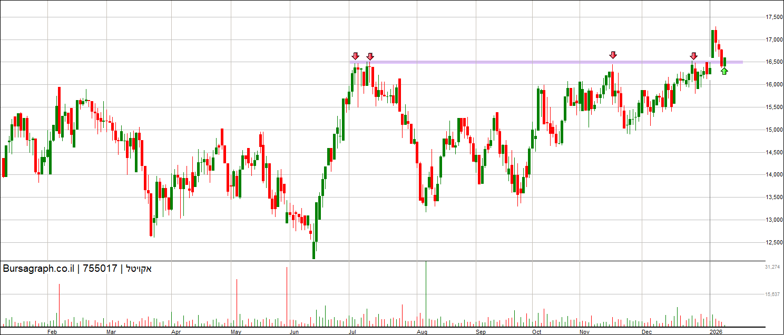
Task: Click the tall red volume bar in early February
Action: point(59,304)
